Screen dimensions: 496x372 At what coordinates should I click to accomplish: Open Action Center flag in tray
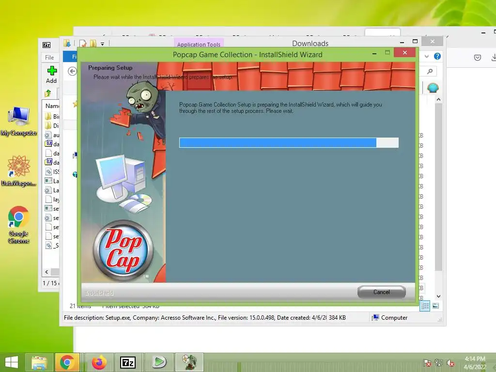427,363
